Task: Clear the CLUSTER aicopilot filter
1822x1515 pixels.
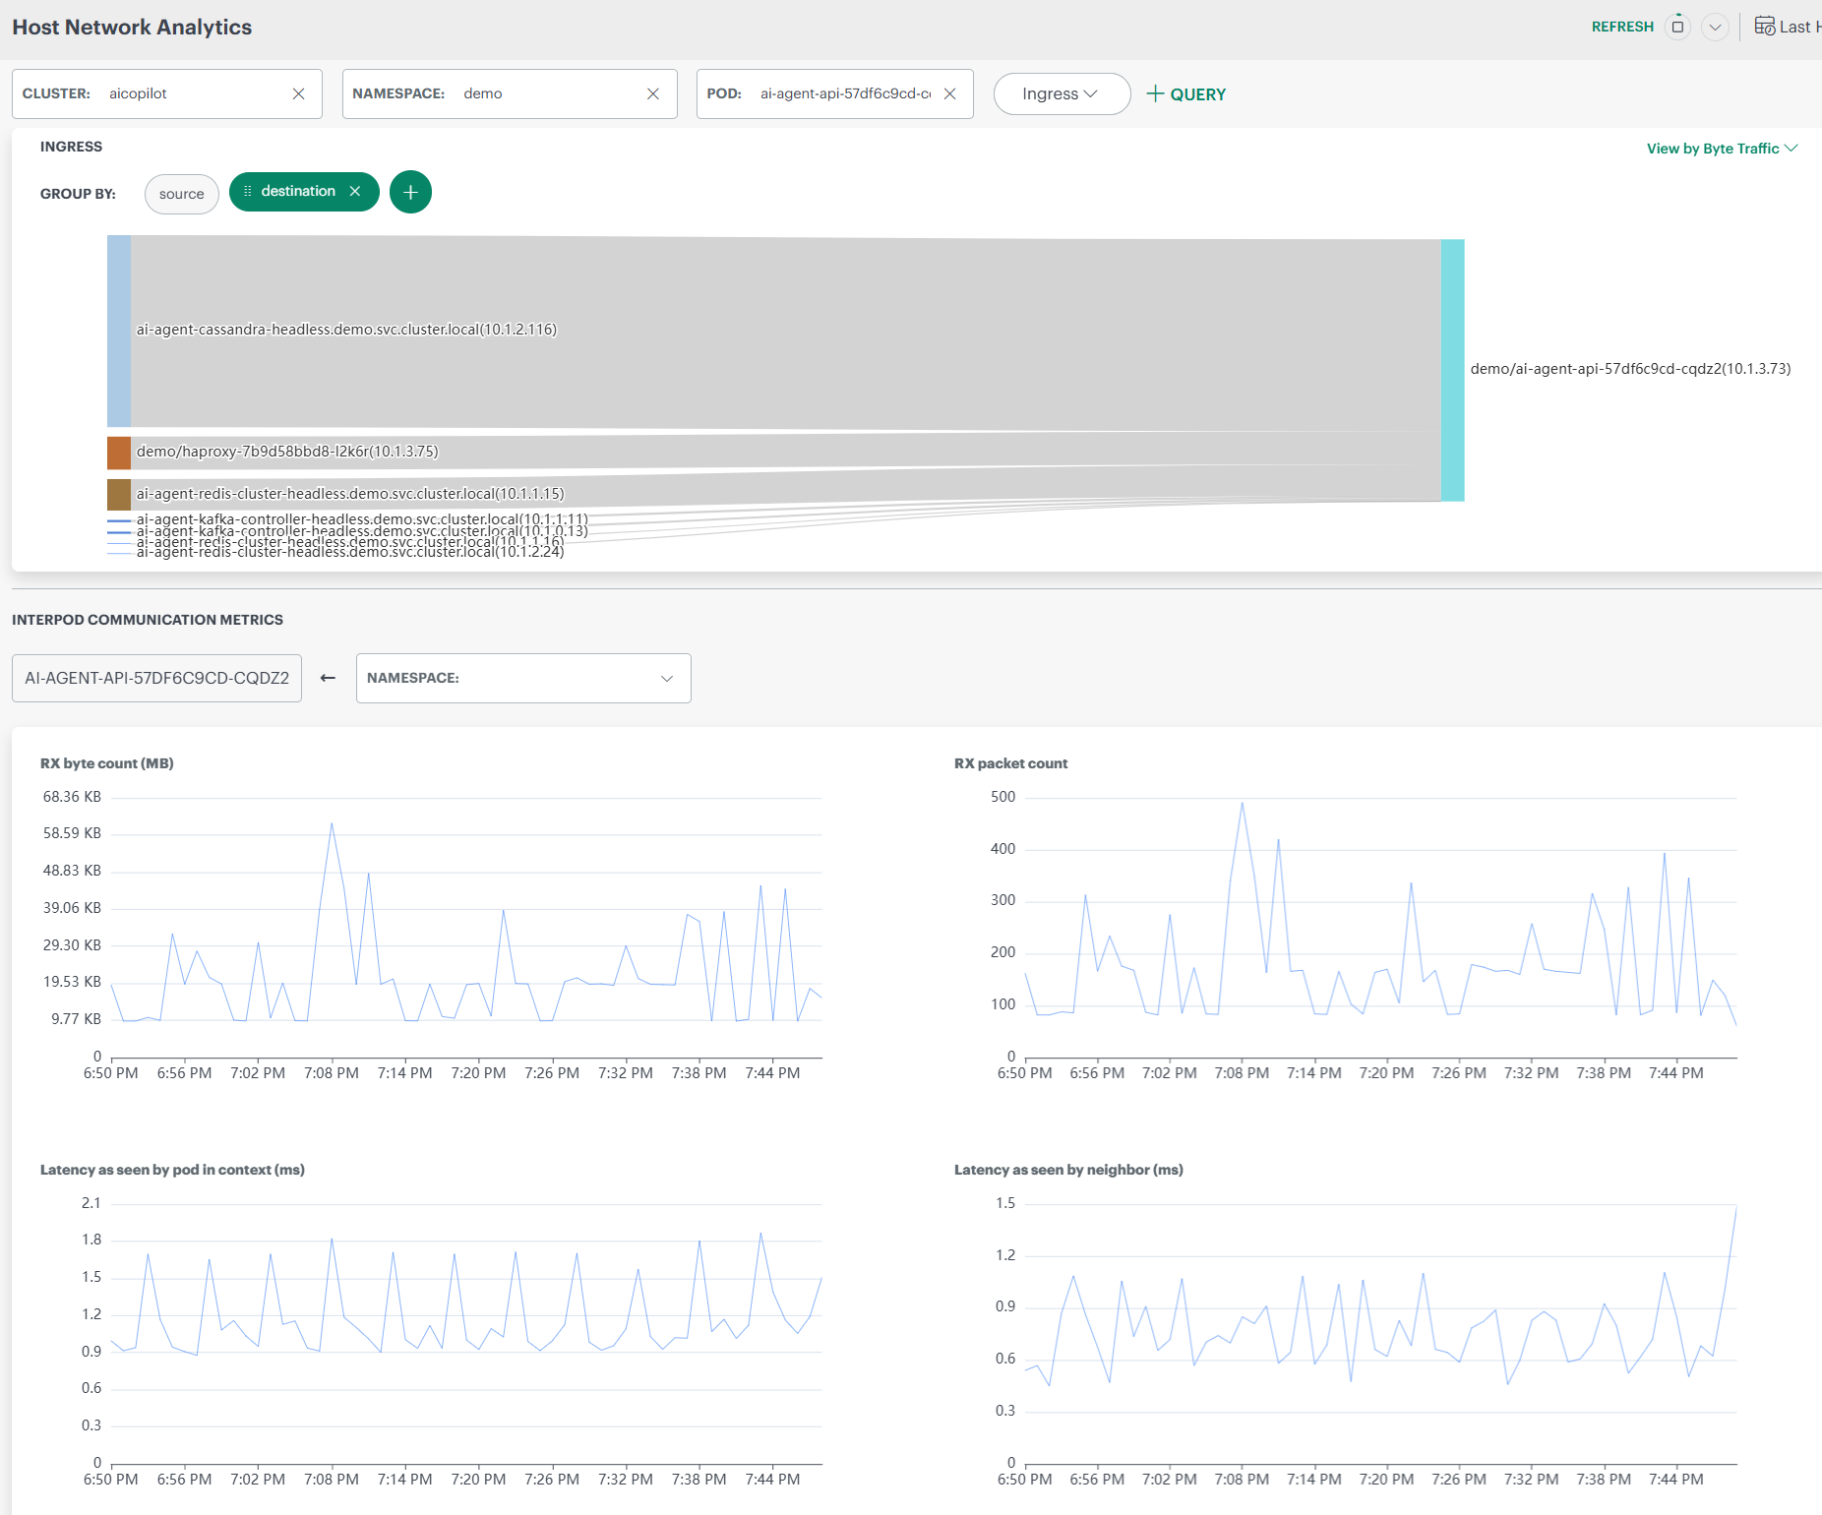Action: point(299,93)
